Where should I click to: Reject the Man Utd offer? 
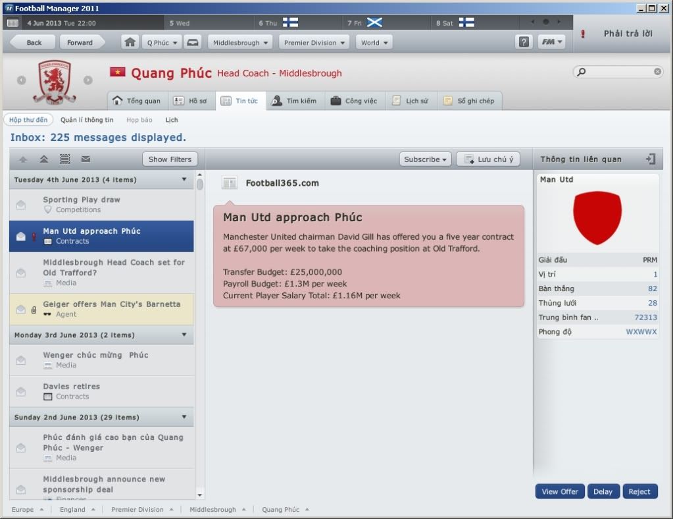[x=639, y=491]
